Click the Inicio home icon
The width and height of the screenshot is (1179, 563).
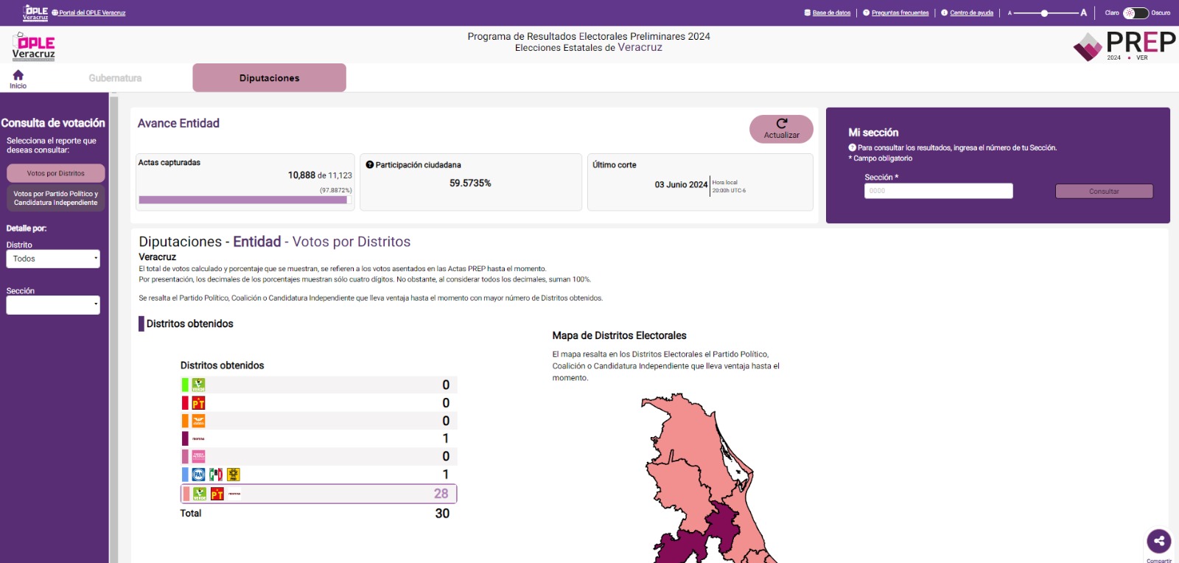[18, 75]
